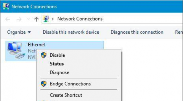Select the Ethernet connection name label
This screenshot has width=183, height=101.
point(36,45)
